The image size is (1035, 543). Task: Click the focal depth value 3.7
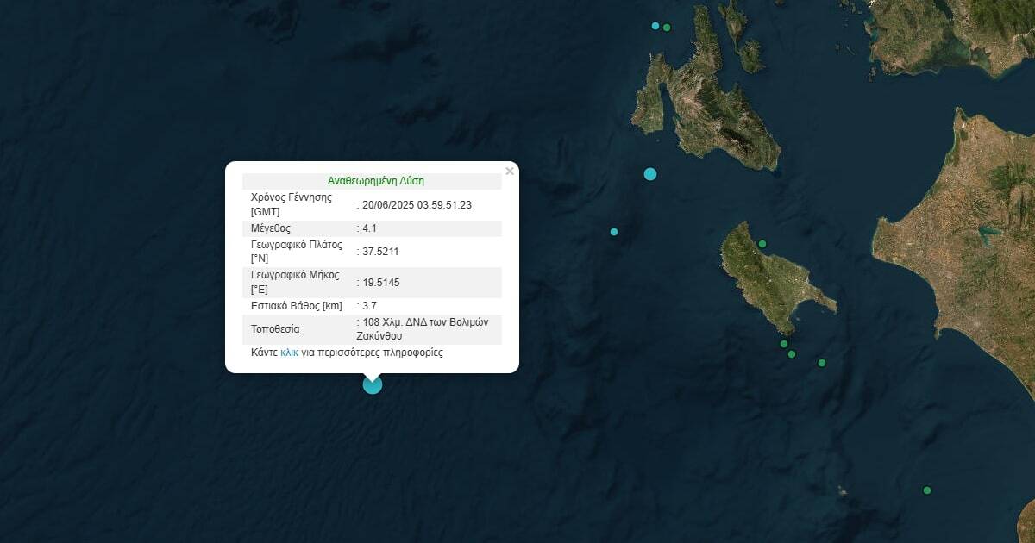(x=369, y=305)
